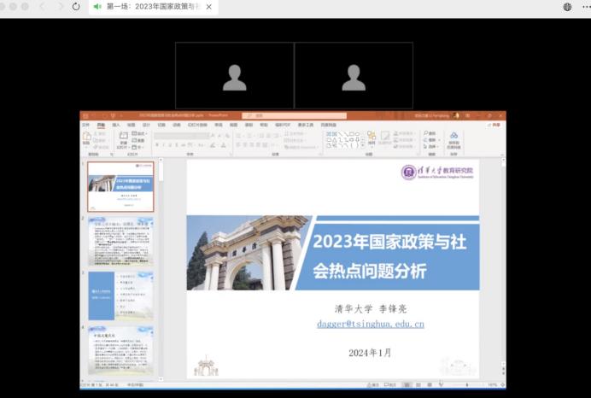Toggle Bold formatting in the ribbon
591x398 pixels.
point(157,145)
